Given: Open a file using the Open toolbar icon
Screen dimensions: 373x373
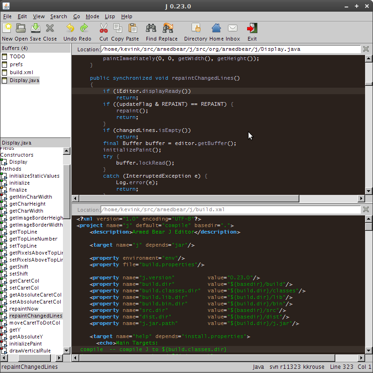Looking at the screenshot, I should [20, 28].
